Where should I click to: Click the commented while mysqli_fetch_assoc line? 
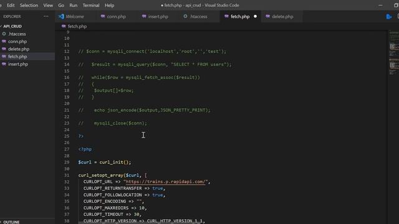tap(139, 77)
